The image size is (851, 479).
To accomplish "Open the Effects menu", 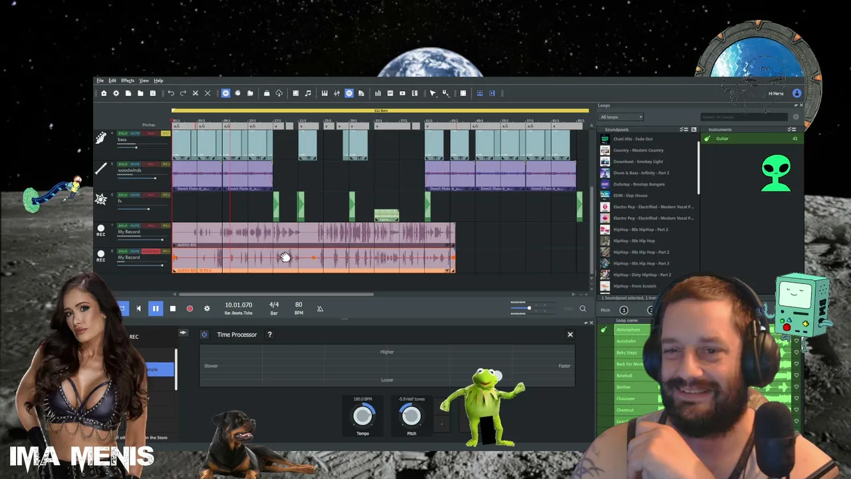I will (x=128, y=80).
